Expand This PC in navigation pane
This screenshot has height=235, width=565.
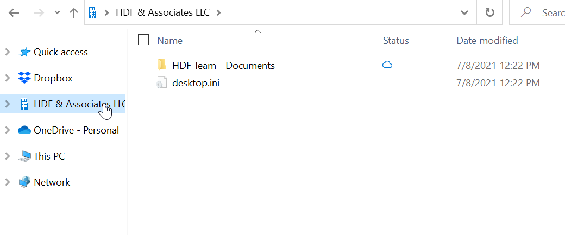(x=7, y=156)
